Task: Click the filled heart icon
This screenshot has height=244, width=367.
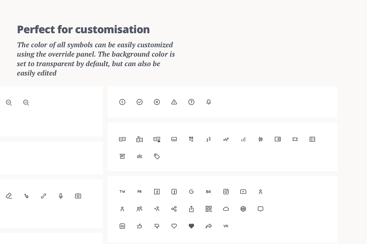Action: pos(191,226)
